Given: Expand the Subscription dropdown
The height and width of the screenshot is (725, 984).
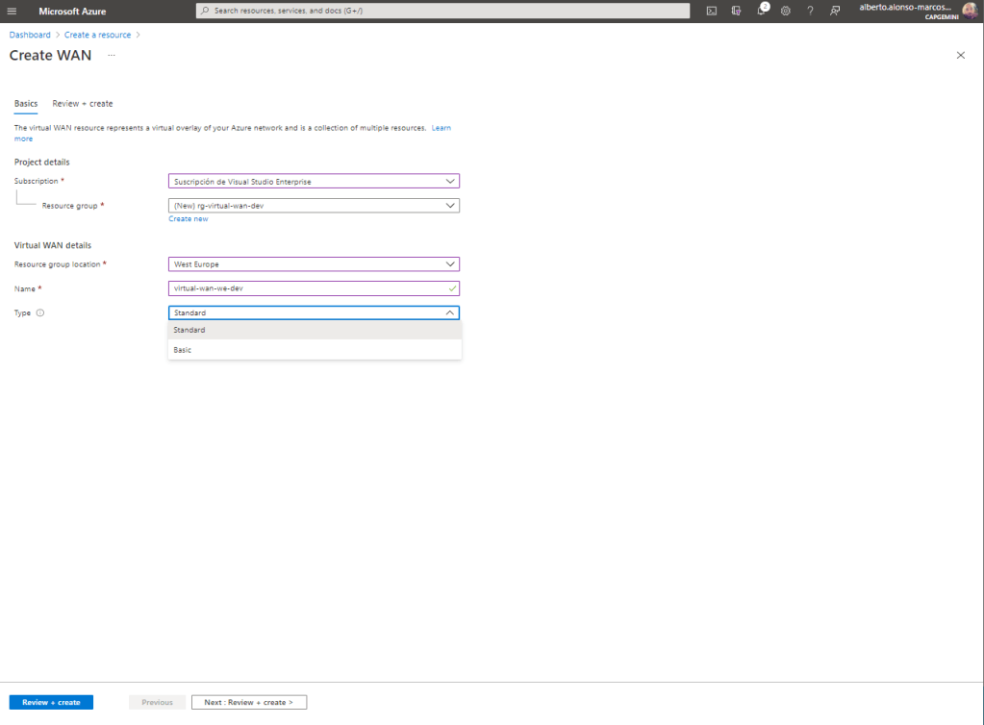Looking at the screenshot, I should 314,181.
